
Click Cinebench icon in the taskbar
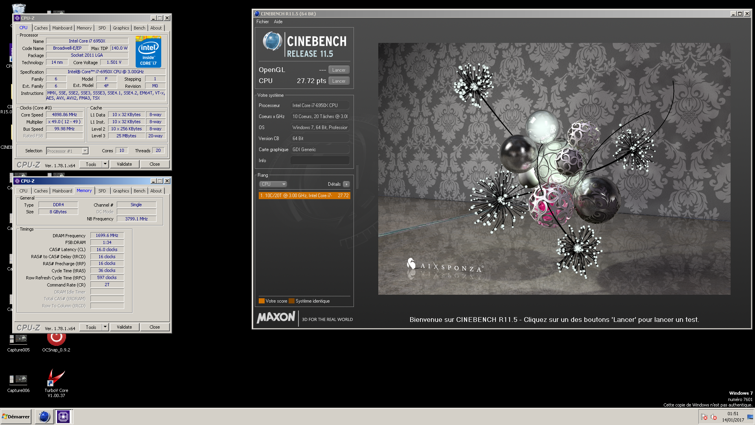click(x=44, y=416)
